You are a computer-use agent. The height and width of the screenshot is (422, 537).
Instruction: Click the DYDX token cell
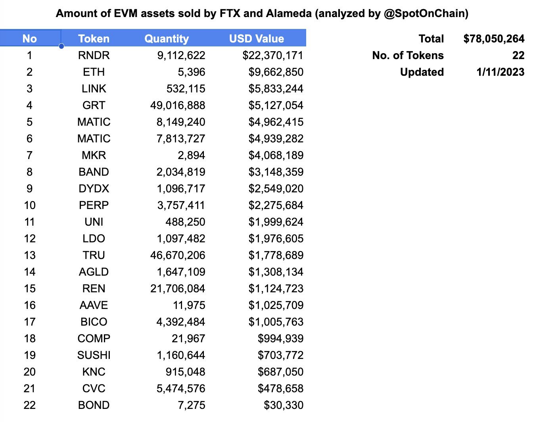coord(94,188)
